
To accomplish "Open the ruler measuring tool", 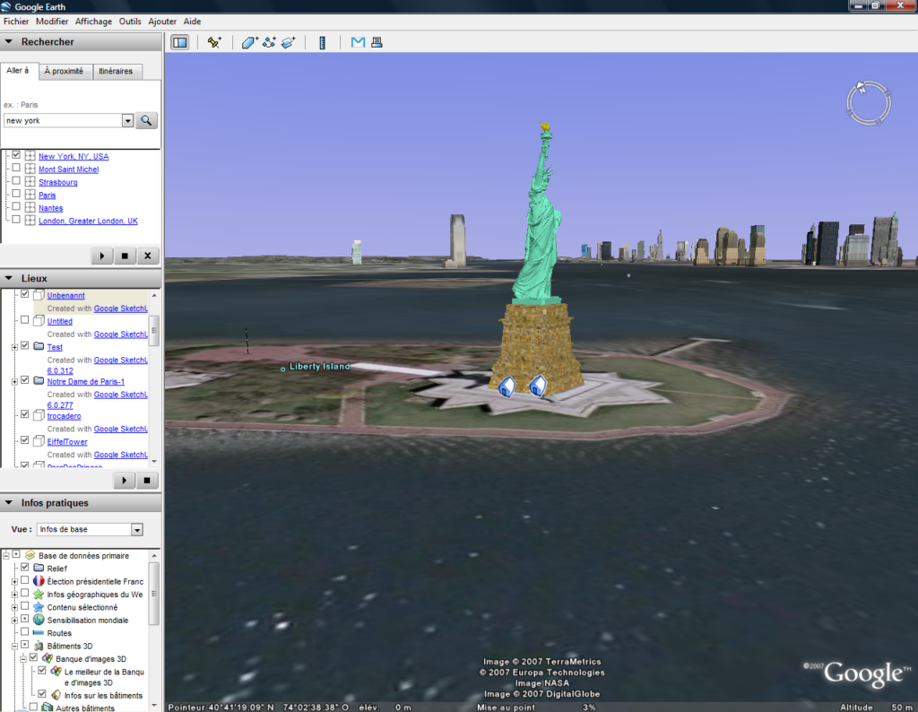I will (322, 42).
